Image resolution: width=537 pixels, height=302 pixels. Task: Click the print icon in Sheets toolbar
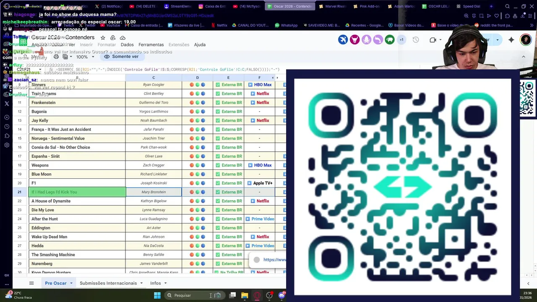point(56,57)
